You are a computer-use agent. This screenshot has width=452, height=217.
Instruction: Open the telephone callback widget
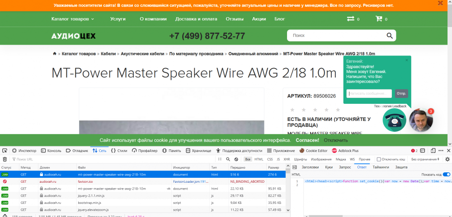tap(394, 120)
